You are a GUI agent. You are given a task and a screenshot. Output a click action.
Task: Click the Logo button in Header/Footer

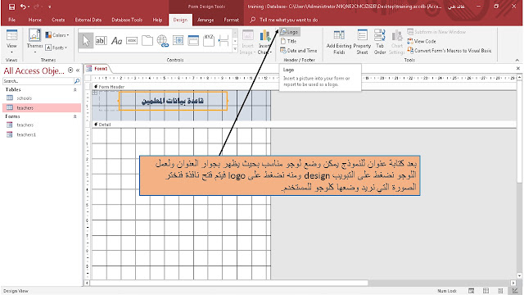coord(289,32)
